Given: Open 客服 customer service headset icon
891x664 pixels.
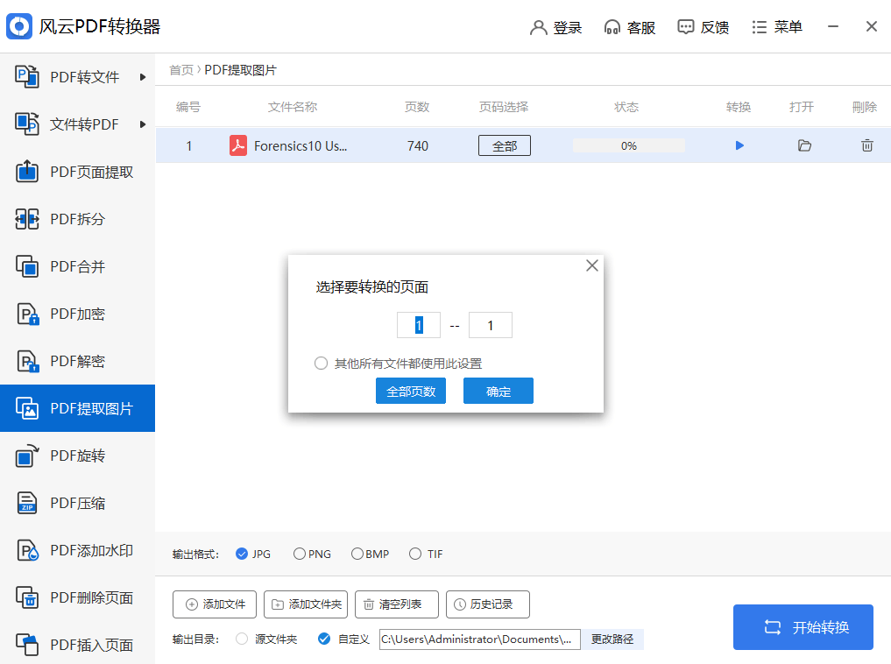Looking at the screenshot, I should tap(612, 27).
